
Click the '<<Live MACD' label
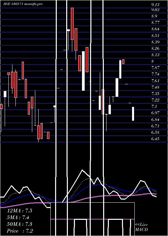pyautogui.click(x=141, y=227)
